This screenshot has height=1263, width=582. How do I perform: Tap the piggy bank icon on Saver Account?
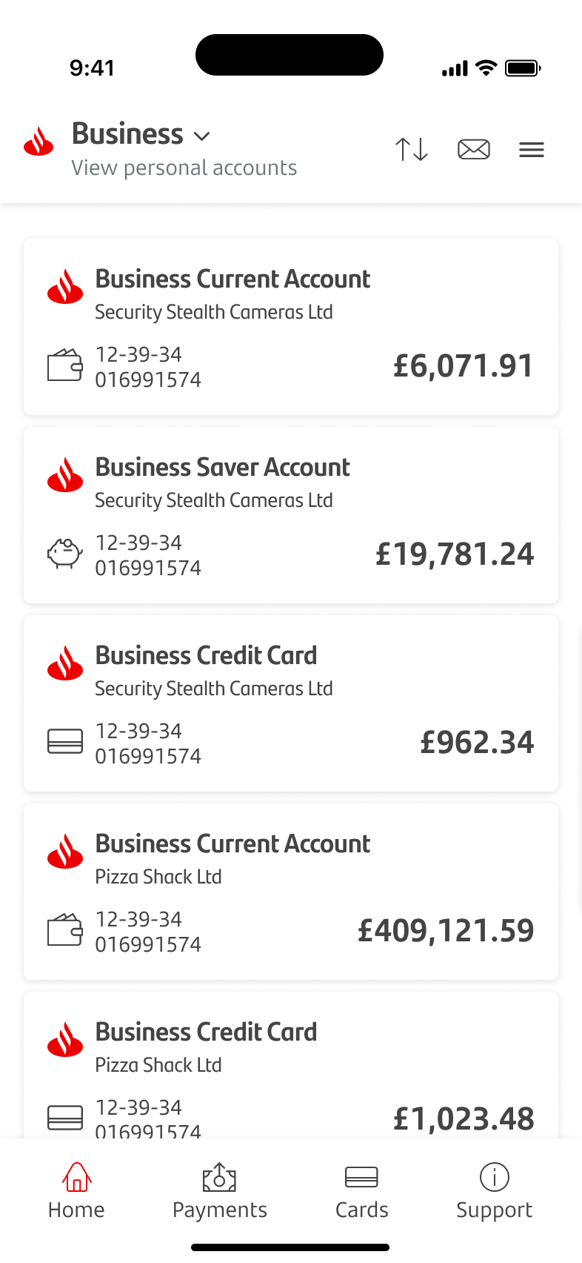(x=65, y=554)
